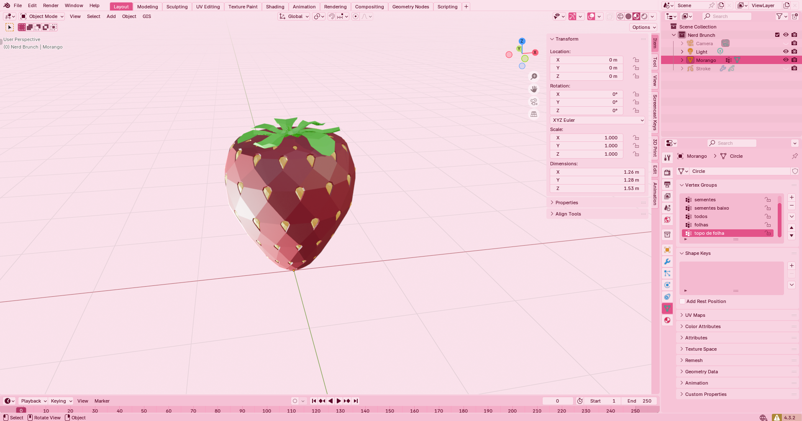Image resolution: width=802 pixels, height=421 pixels.
Task: Collapse the Vertex Groups panel
Action: 682,185
